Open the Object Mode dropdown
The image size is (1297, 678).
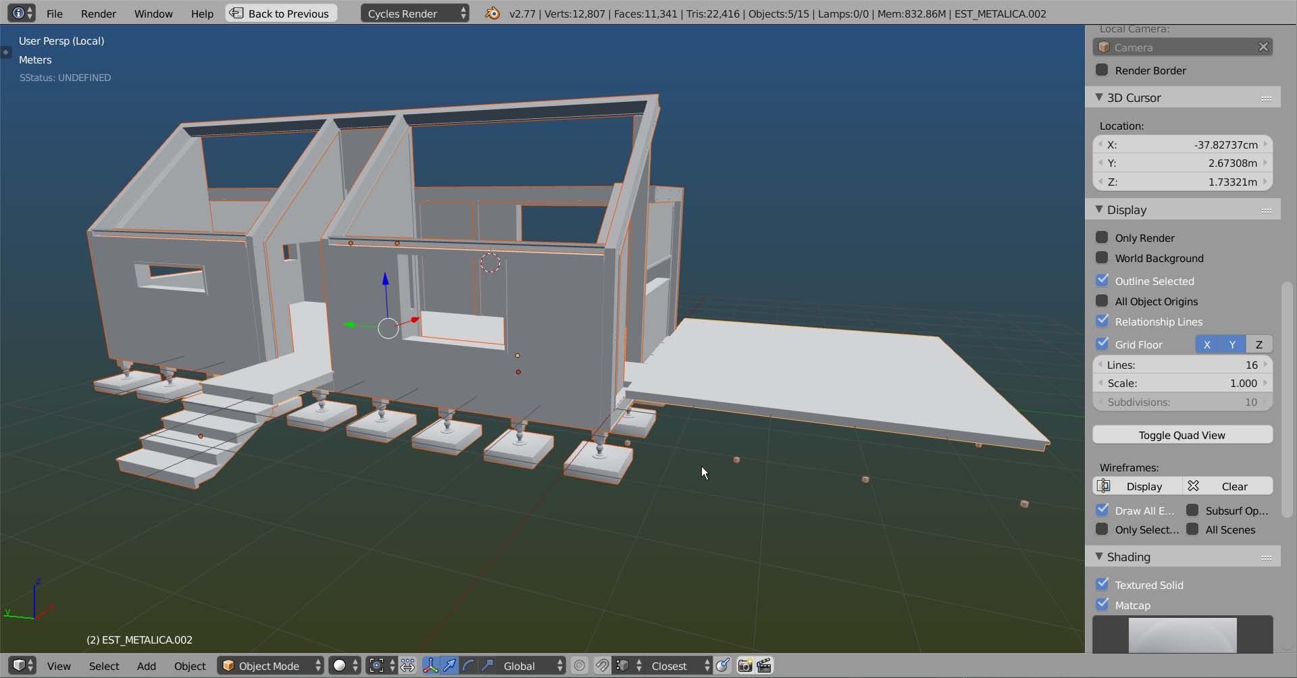click(271, 665)
